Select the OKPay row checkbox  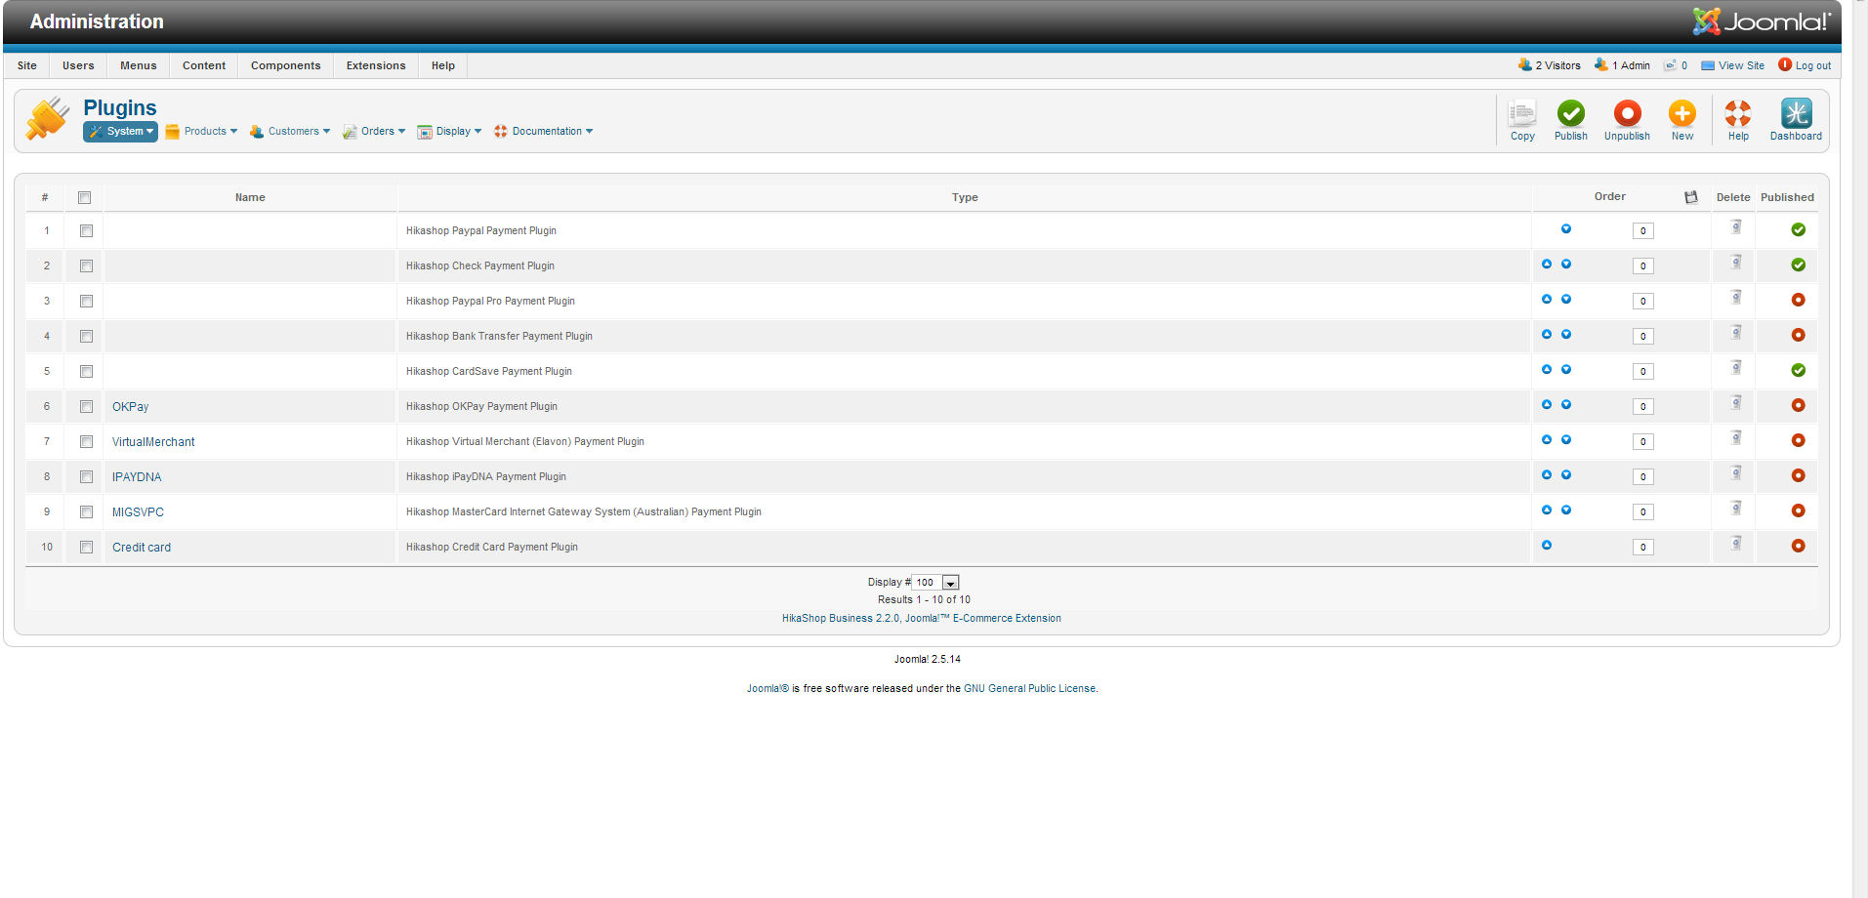(86, 407)
